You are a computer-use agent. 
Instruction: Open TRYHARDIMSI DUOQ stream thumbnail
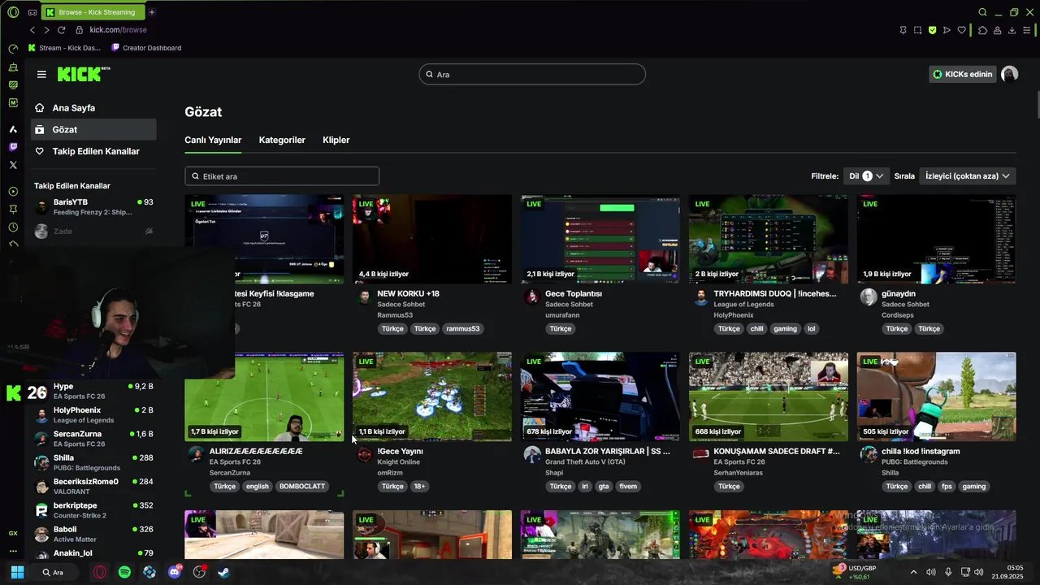[x=769, y=239]
